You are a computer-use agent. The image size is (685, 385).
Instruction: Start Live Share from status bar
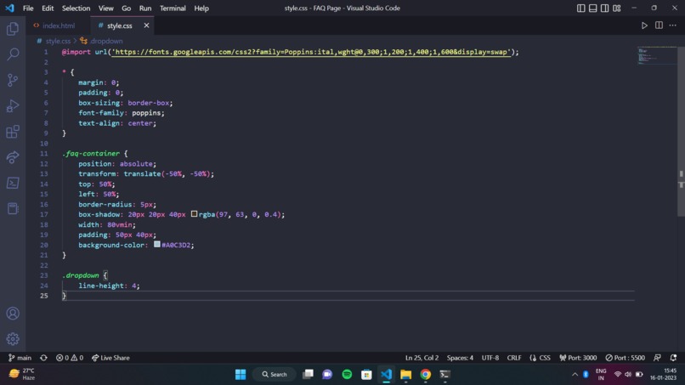[x=110, y=358]
